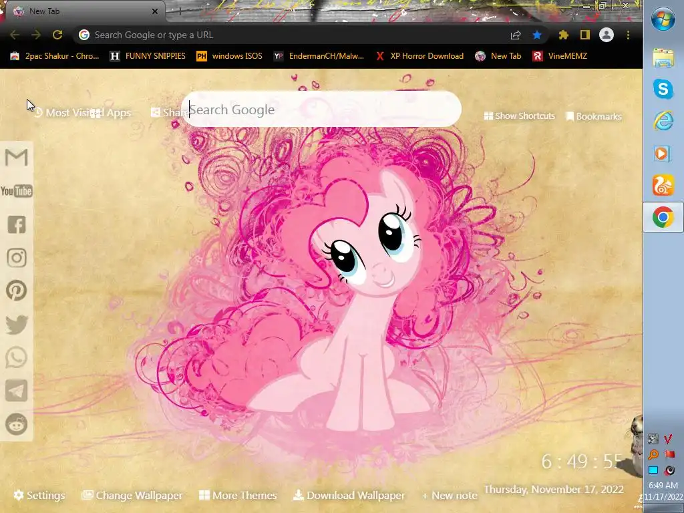Click the magnifier tray icon
The height and width of the screenshot is (513, 684).
tap(653, 454)
